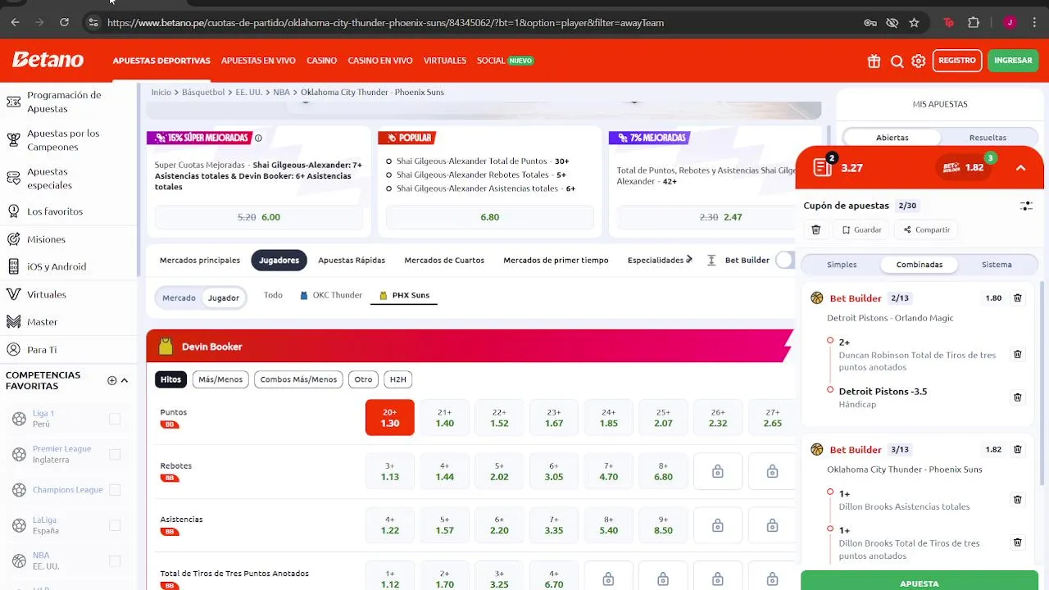Switch to Mercados de Cuartos tab
Image resolution: width=1049 pixels, height=590 pixels.
click(x=444, y=260)
